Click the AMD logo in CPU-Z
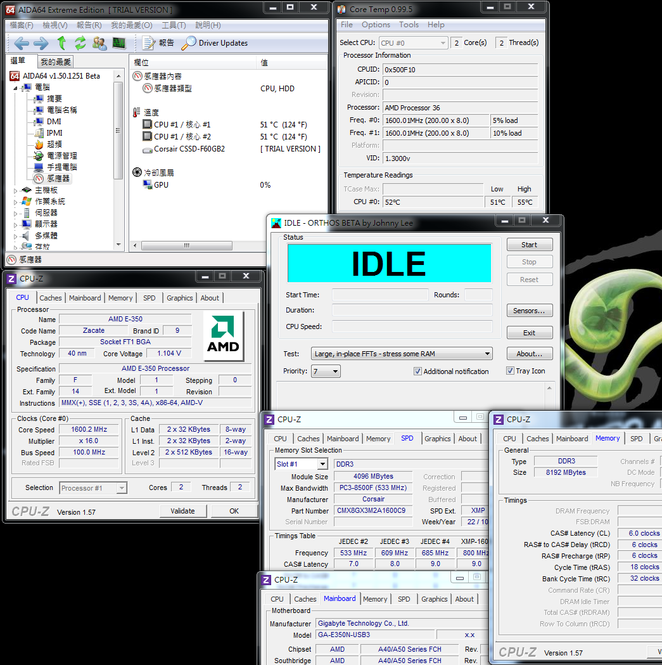This screenshot has width=662, height=665. [x=224, y=336]
